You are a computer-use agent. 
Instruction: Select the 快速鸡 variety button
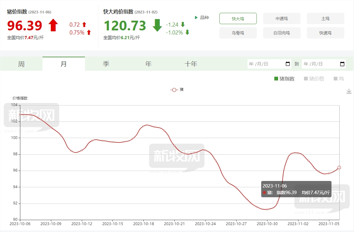(x=325, y=33)
